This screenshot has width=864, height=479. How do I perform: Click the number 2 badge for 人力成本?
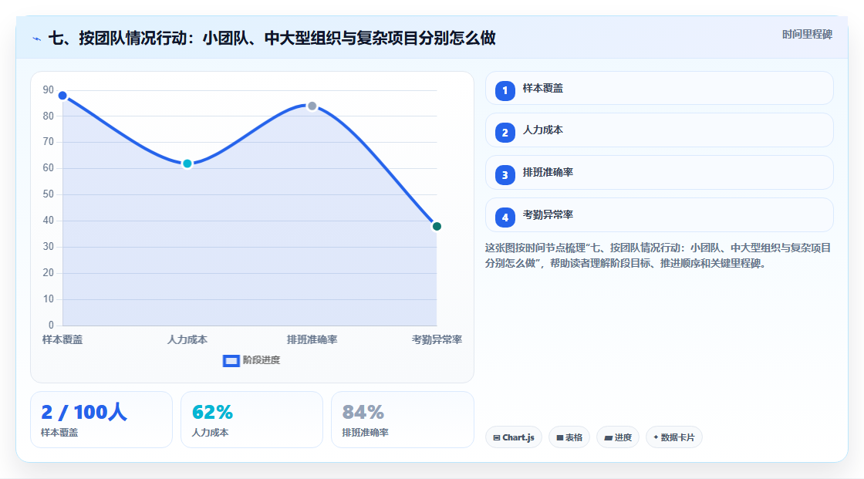[x=505, y=133]
